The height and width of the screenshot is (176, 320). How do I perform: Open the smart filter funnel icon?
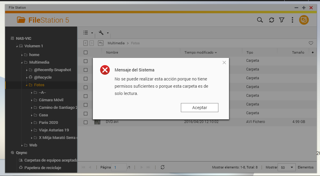(x=282, y=20)
